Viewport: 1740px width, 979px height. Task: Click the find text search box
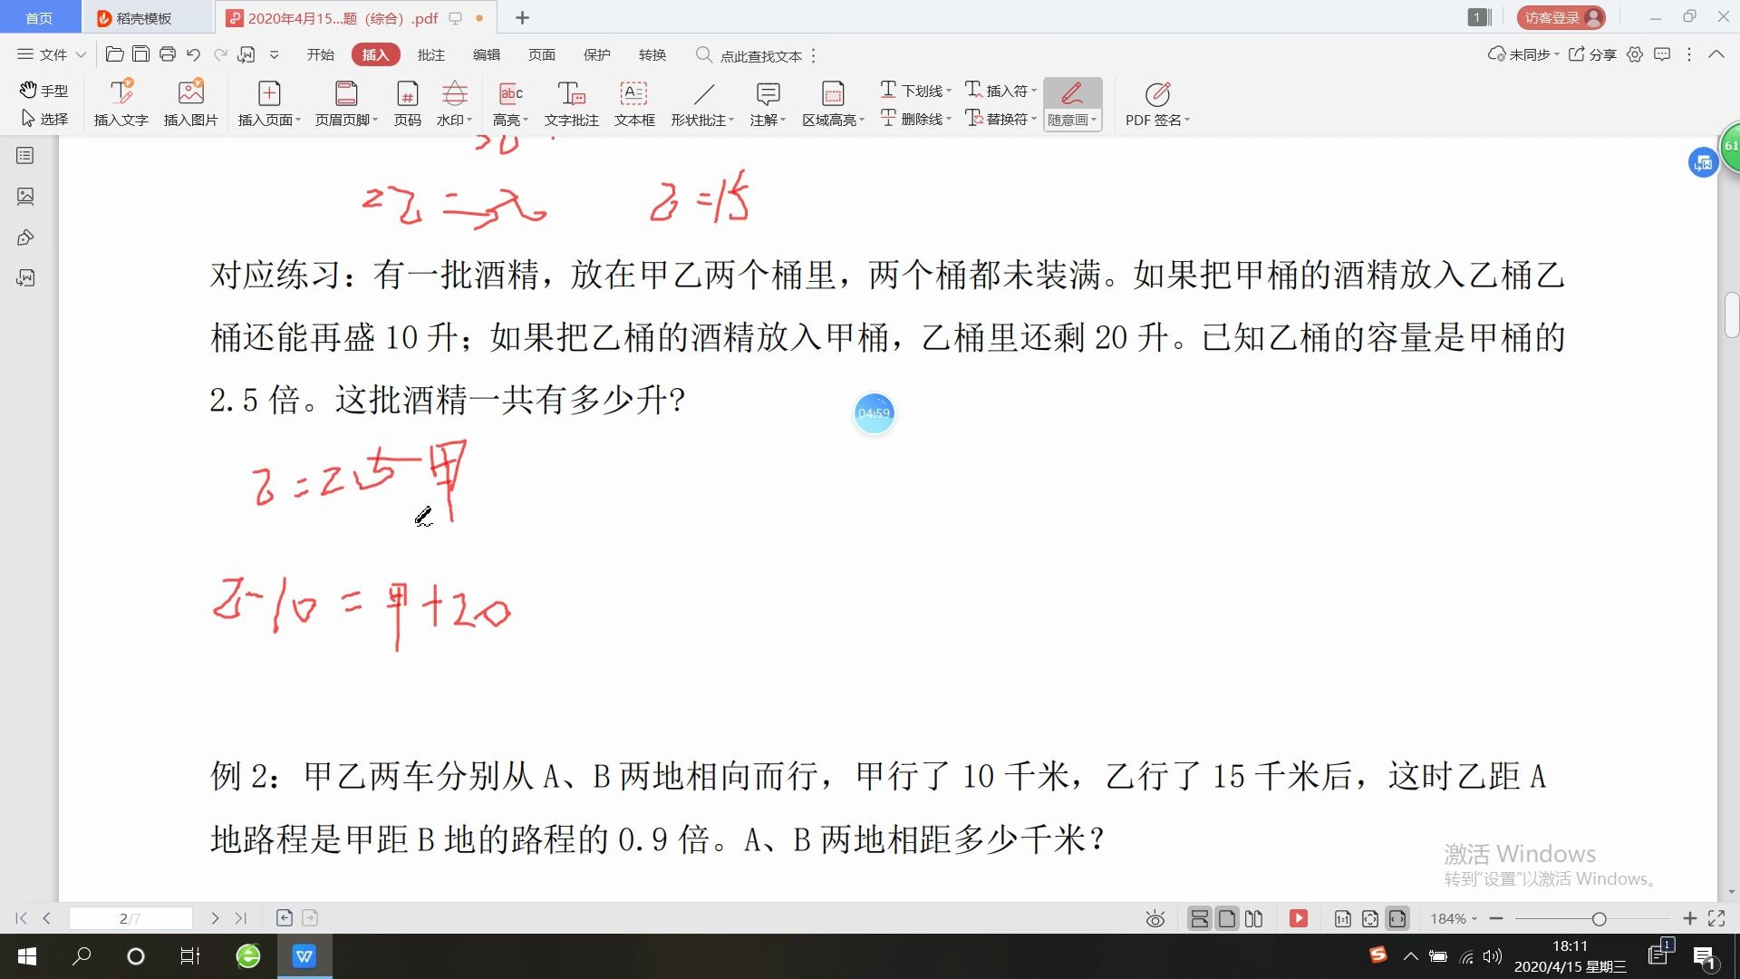point(750,55)
